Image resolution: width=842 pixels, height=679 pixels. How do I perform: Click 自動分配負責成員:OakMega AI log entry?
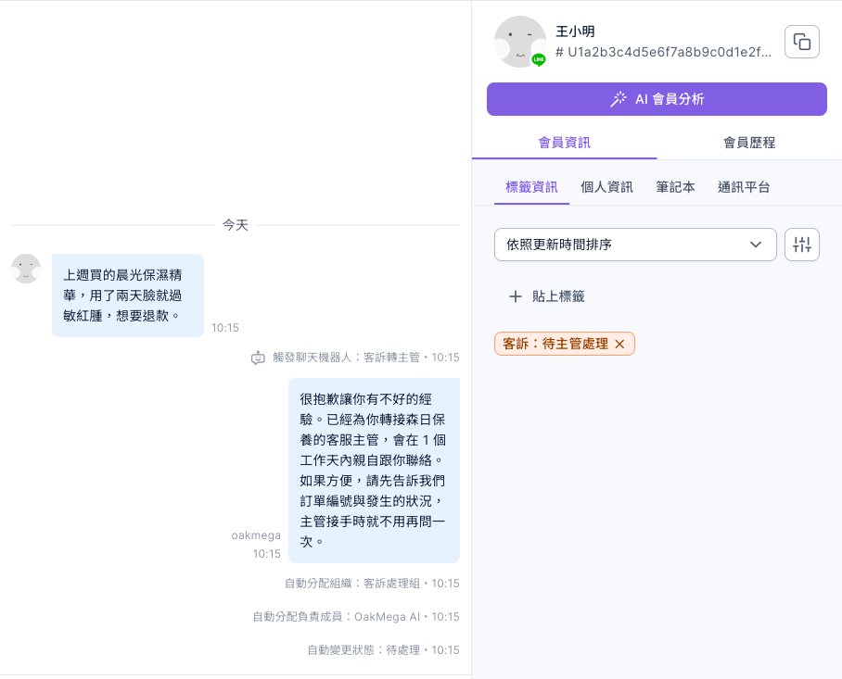point(356,617)
